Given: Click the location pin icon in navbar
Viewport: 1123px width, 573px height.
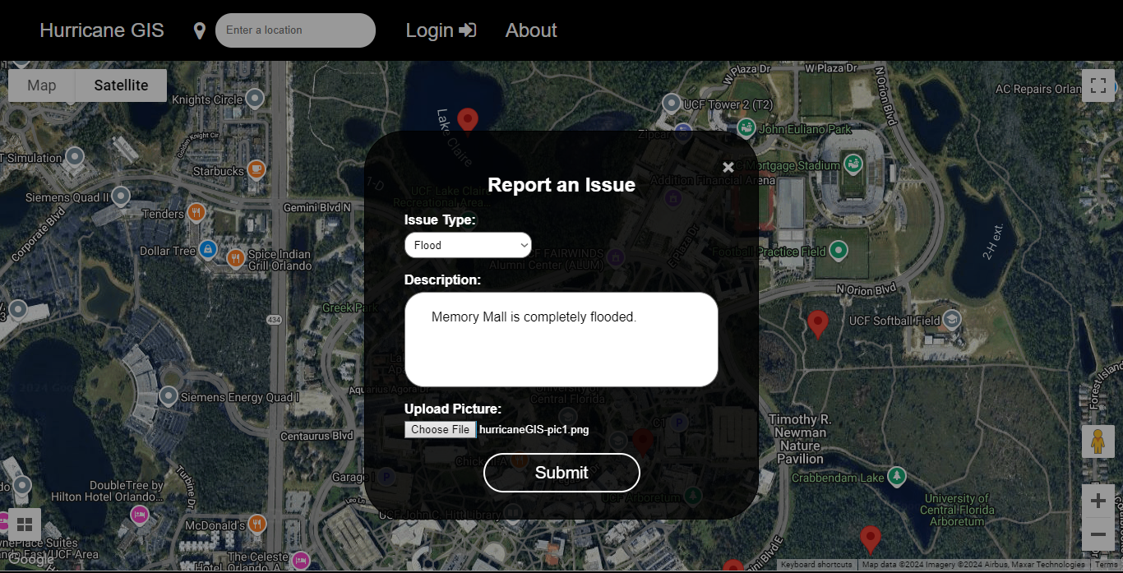Looking at the screenshot, I should pyautogui.click(x=199, y=30).
